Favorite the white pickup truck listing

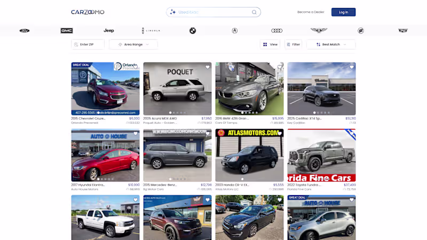click(136, 199)
